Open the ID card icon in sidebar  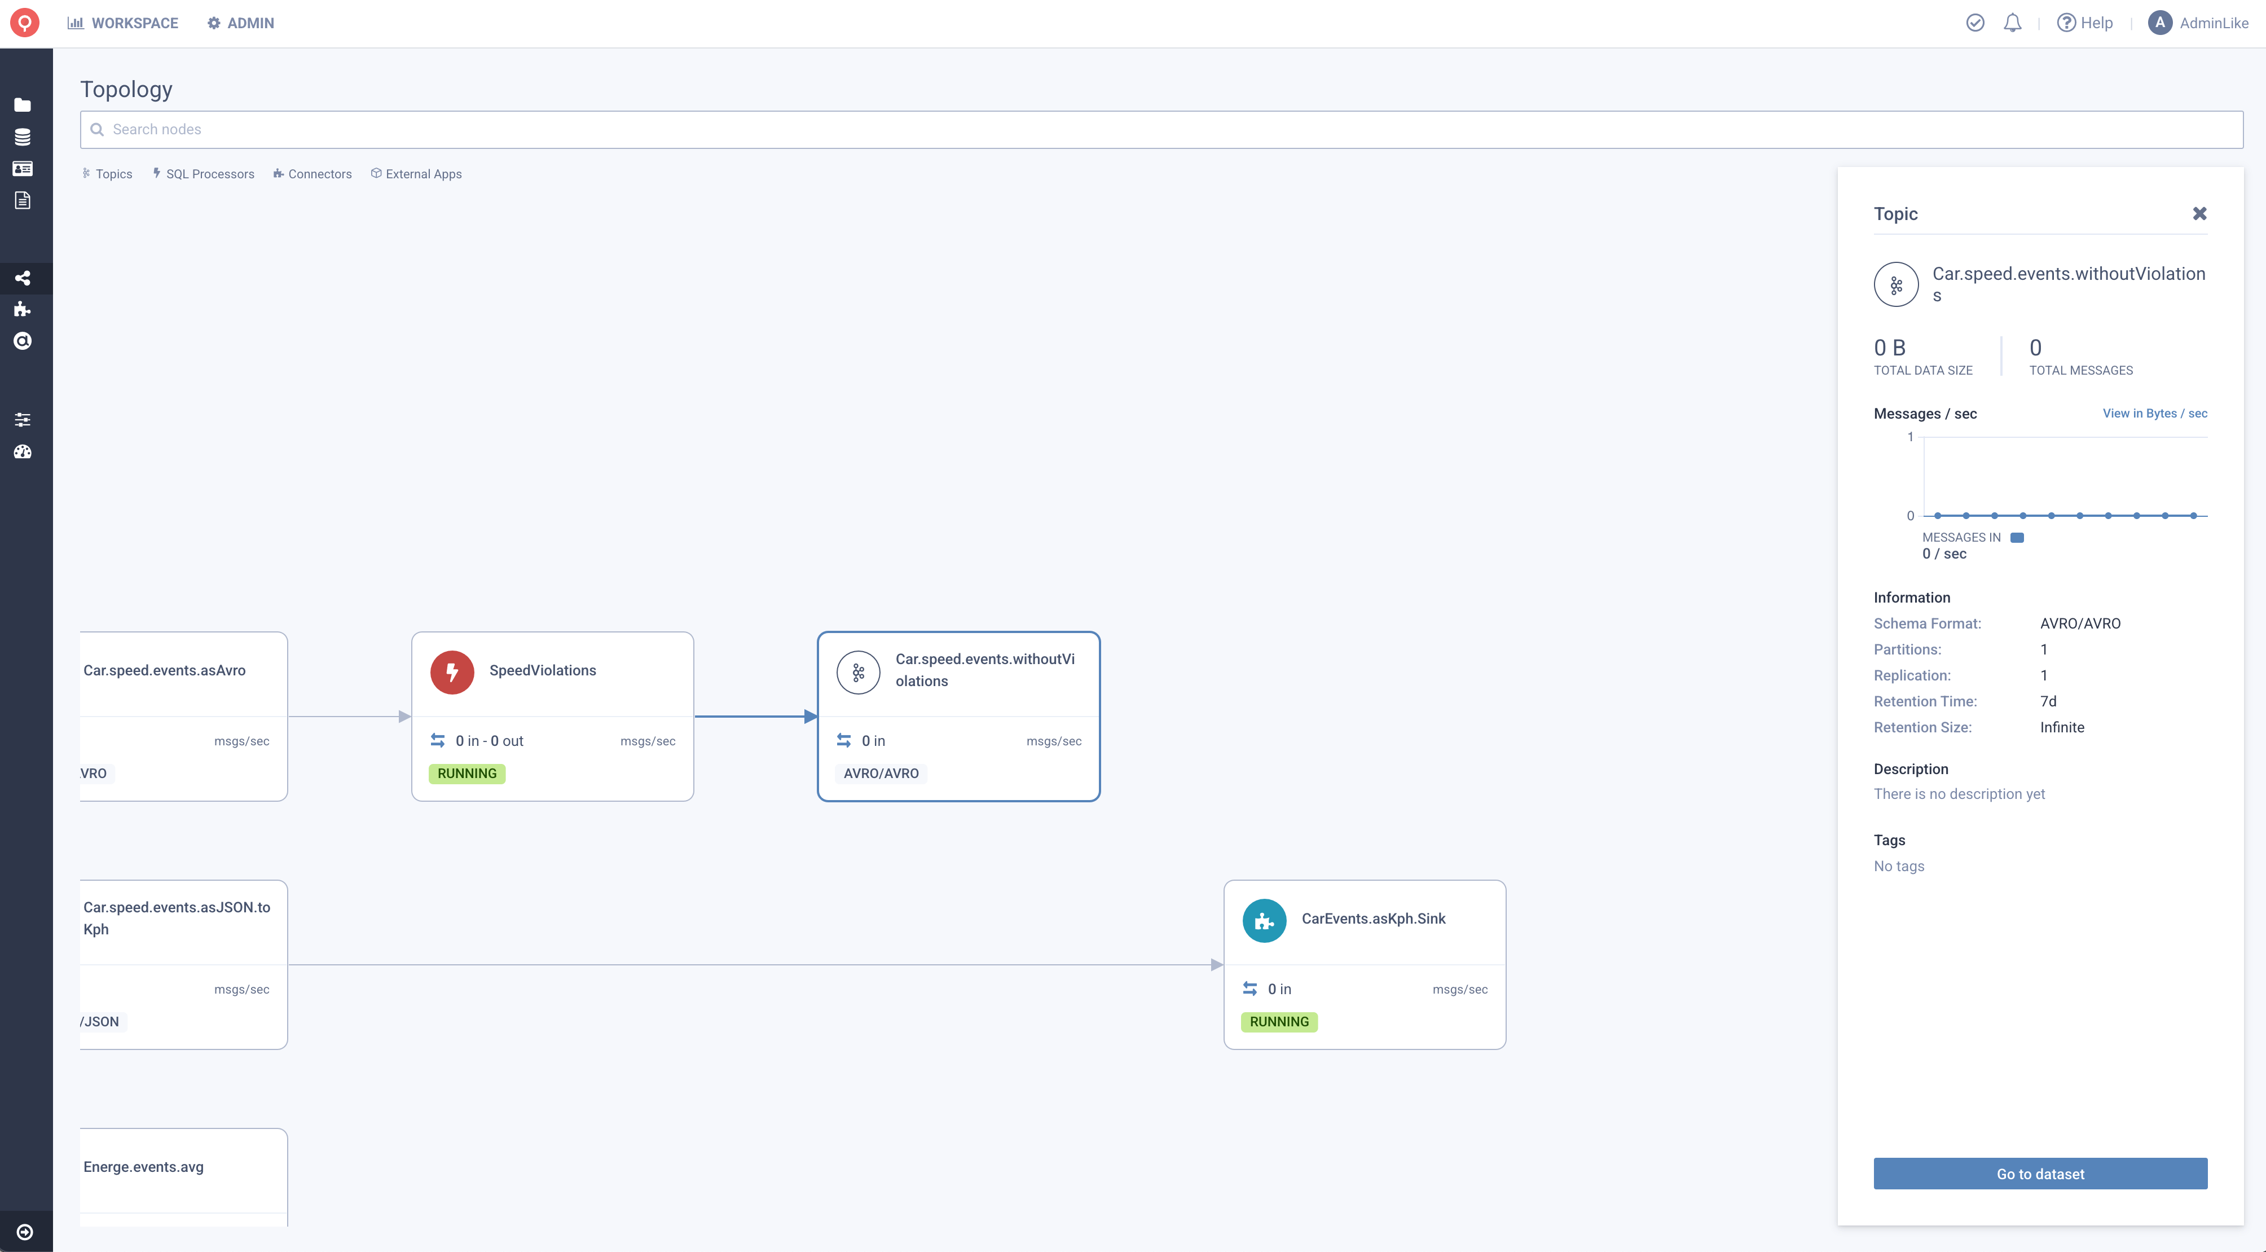23,168
